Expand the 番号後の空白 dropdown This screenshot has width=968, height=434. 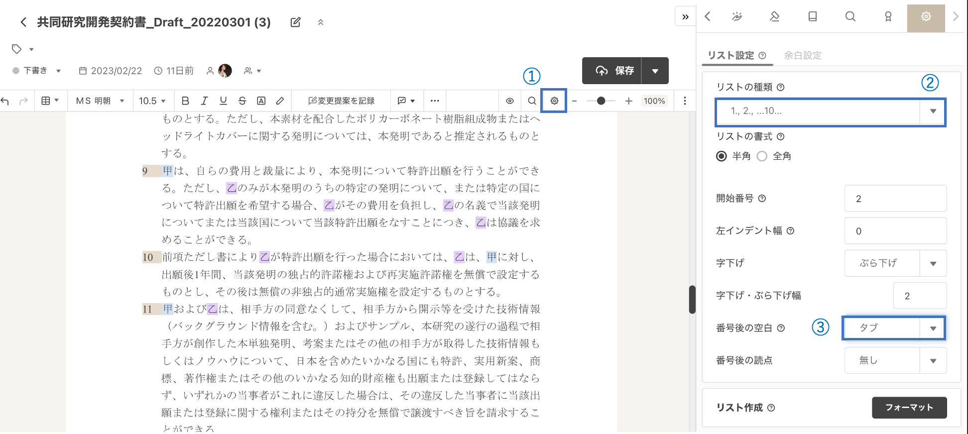pos(894,328)
